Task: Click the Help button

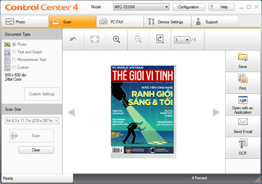Action: click(221, 7)
